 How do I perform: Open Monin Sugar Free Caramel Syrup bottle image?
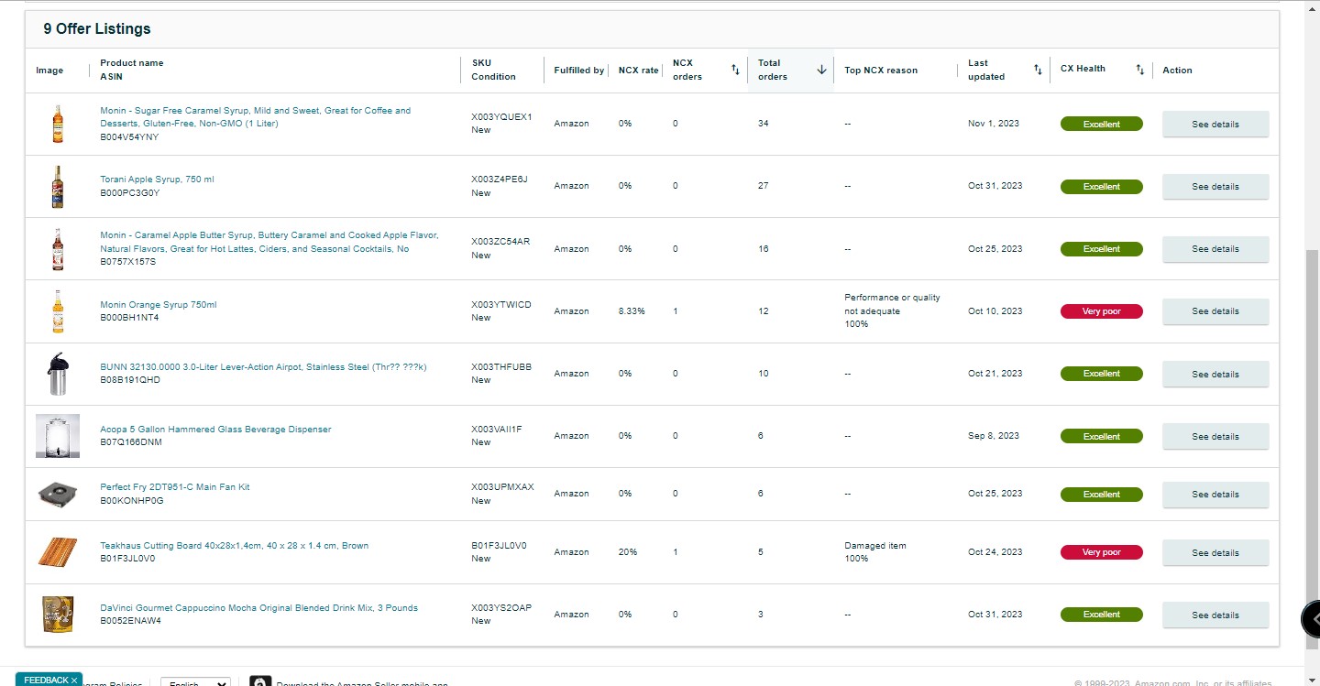click(58, 124)
